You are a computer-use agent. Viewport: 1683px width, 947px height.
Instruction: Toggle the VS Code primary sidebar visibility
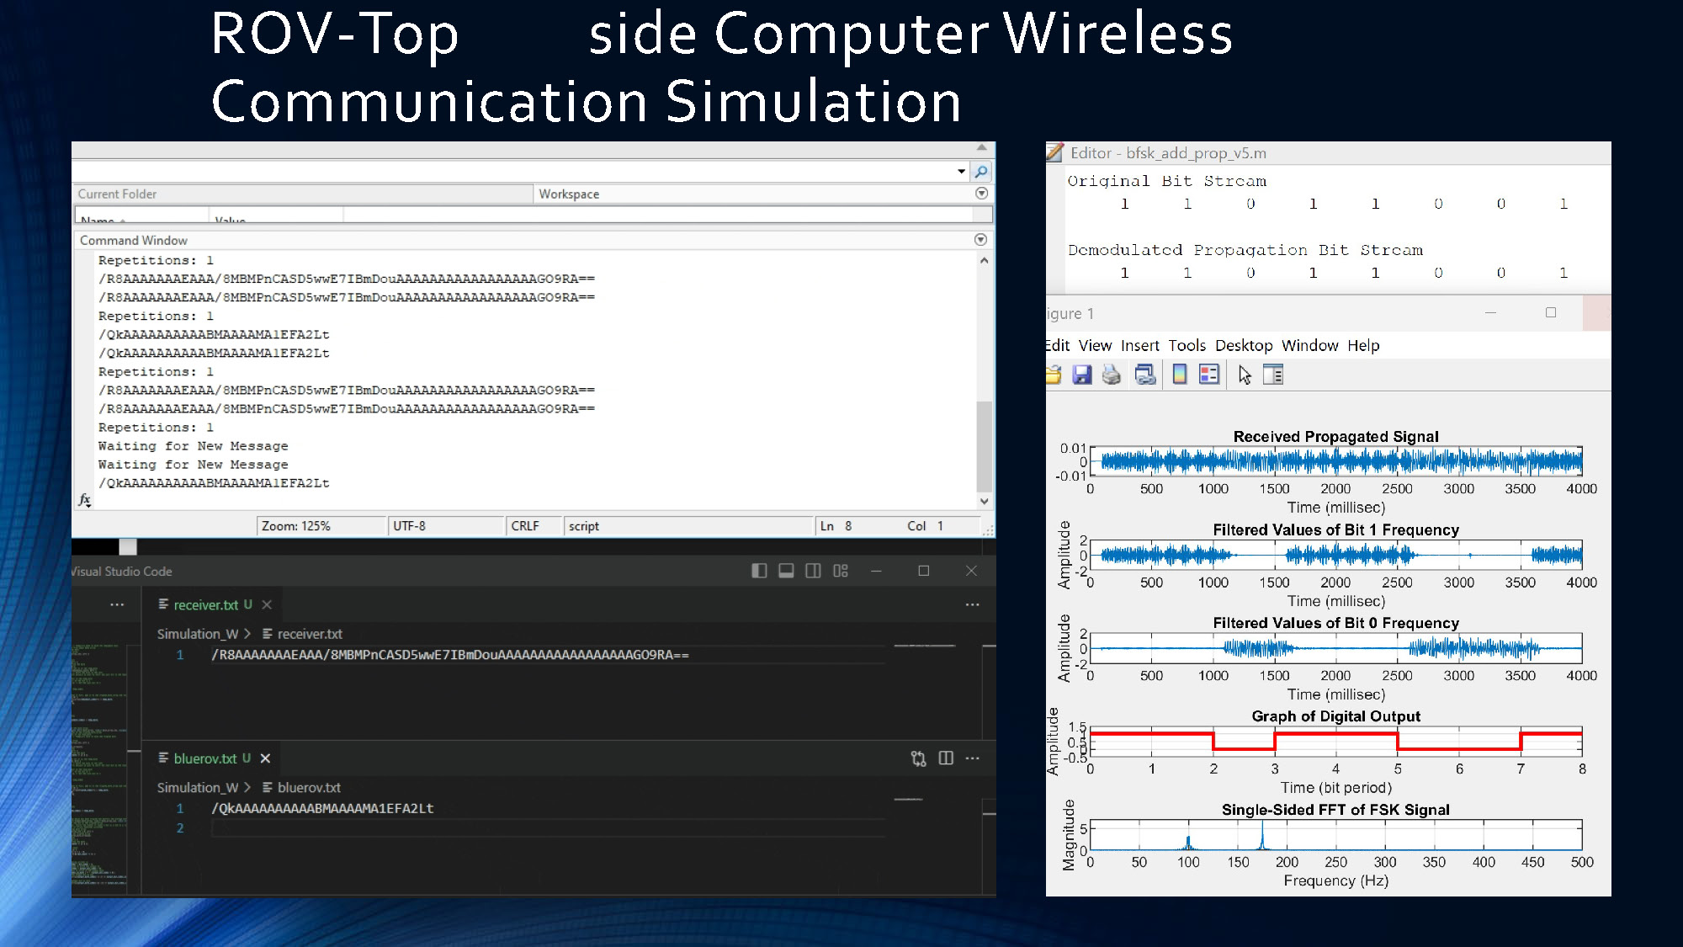759,571
